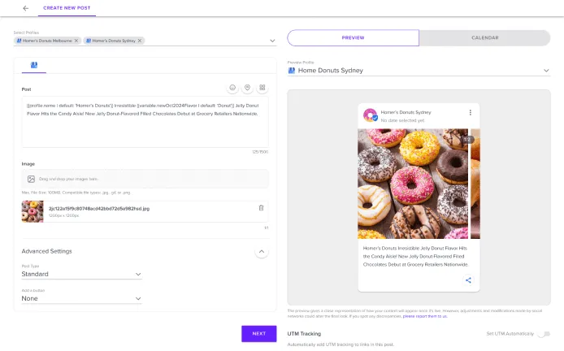Expand the Select Profiles dropdown
Image resolution: width=564 pixels, height=351 pixels.
pos(272,41)
